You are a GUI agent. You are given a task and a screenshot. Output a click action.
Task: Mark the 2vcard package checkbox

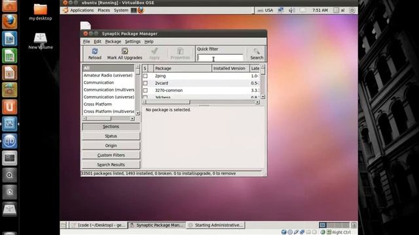coord(145,83)
